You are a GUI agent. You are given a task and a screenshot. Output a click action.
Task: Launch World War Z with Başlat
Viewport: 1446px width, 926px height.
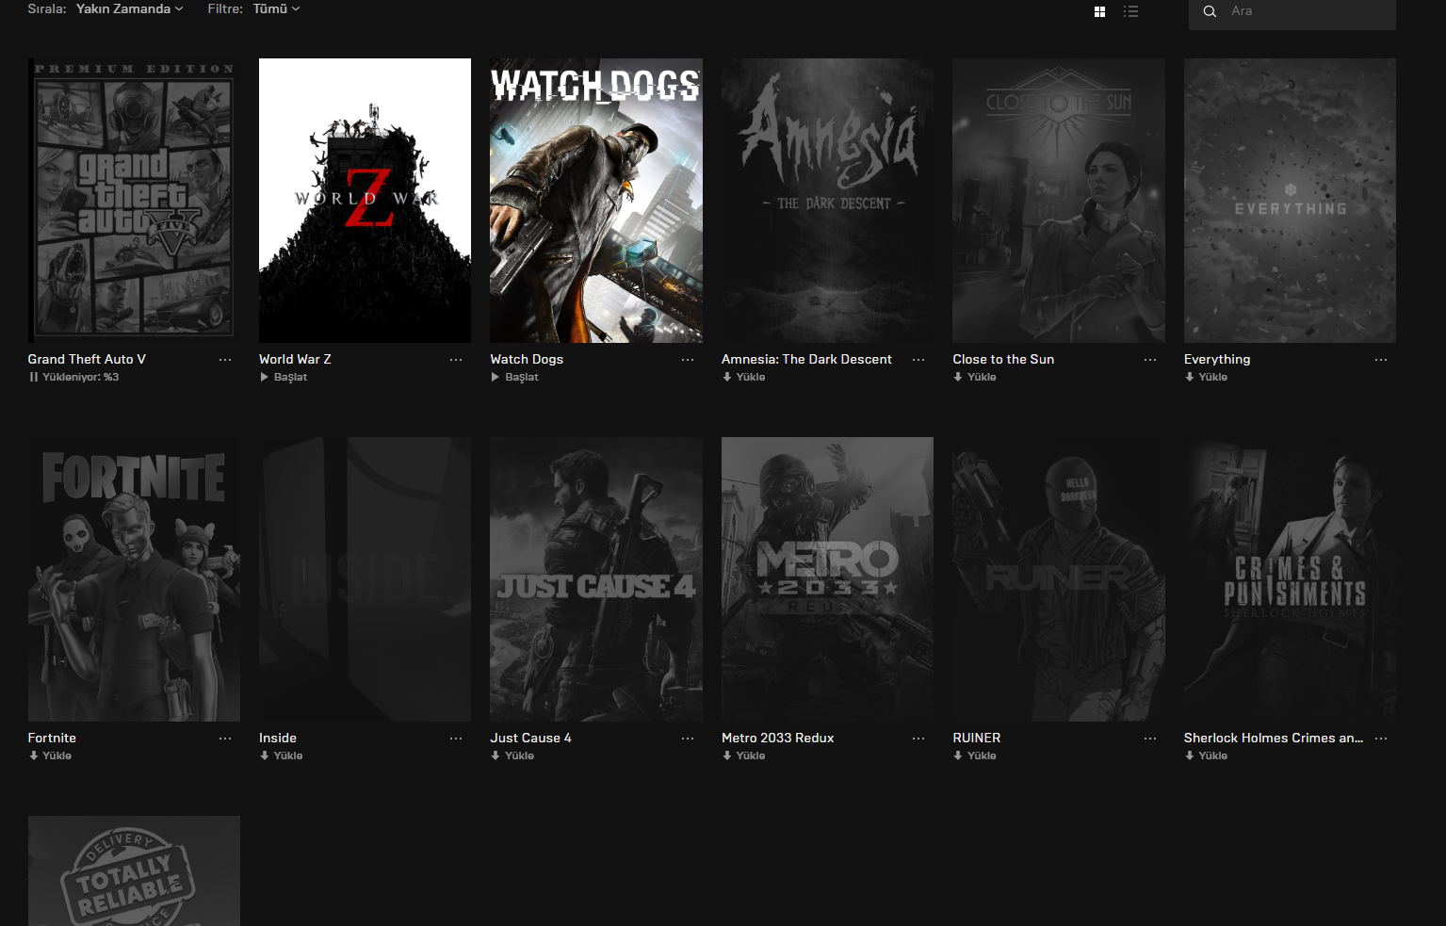284,377
